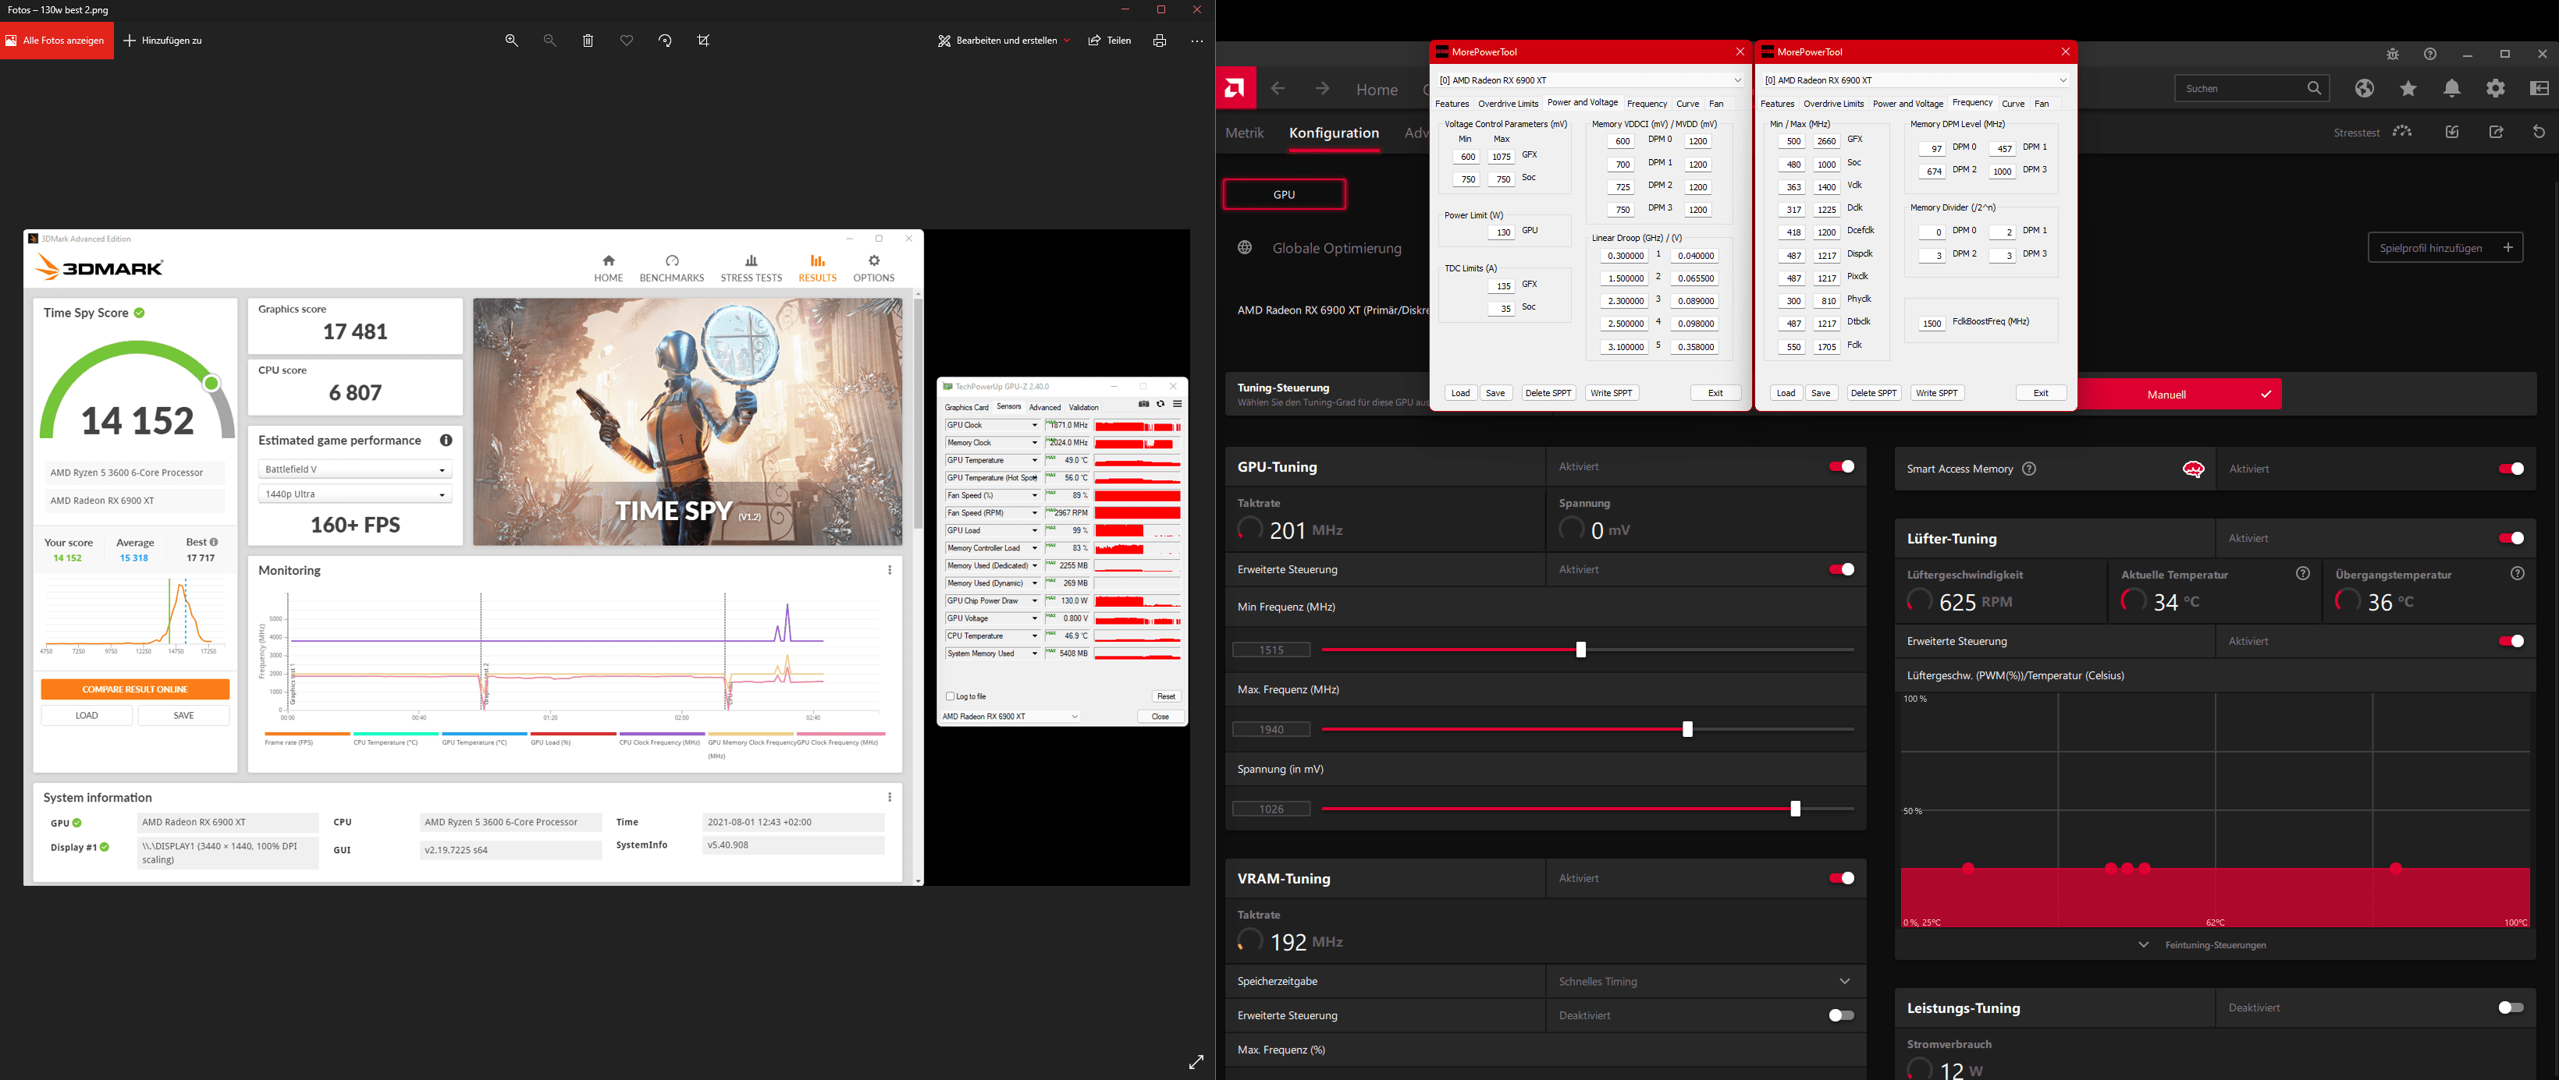Screen dimensions: 2559x1080
Task: Go back in Radeon Software navigation
Action: (1278, 88)
